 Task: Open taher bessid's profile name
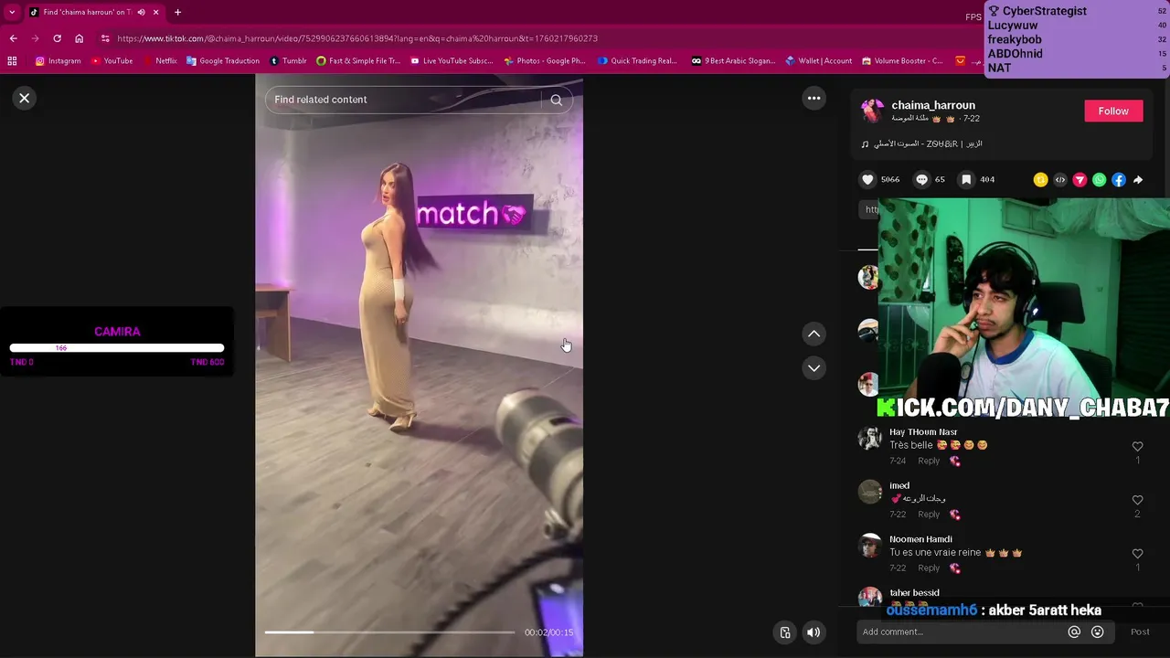(914, 593)
